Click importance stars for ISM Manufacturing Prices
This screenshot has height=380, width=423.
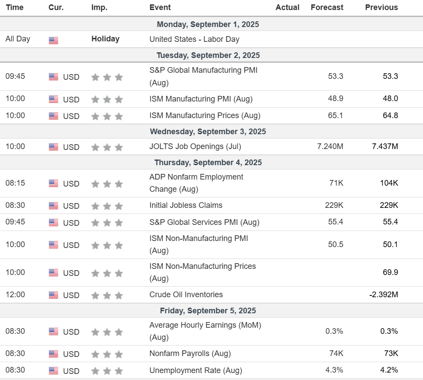click(x=107, y=116)
